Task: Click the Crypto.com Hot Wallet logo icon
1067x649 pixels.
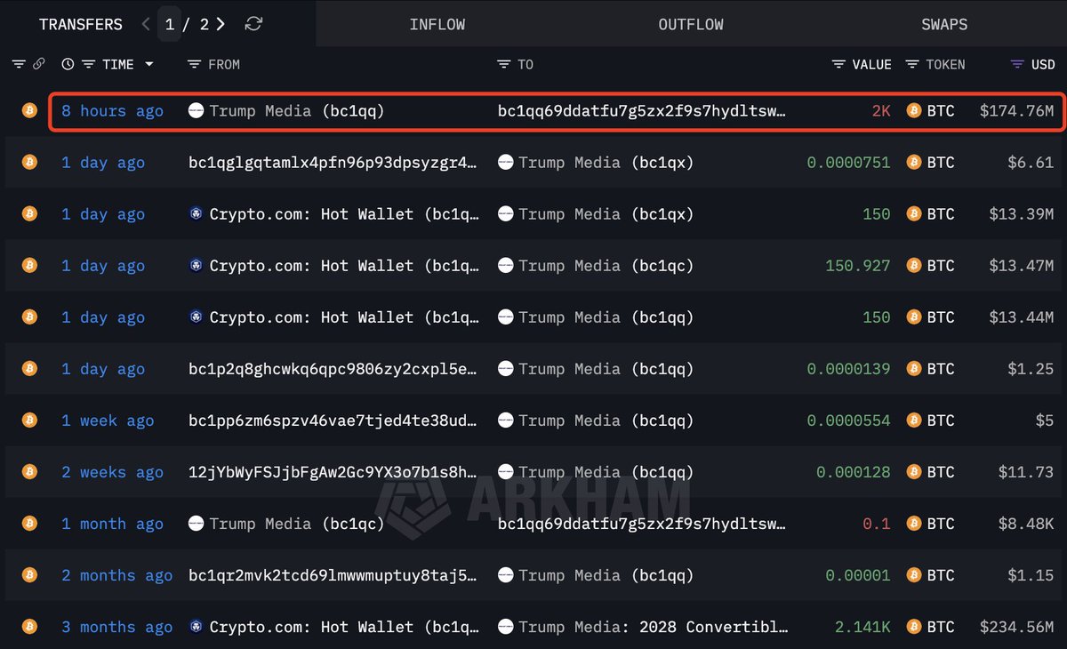Action: click(x=195, y=213)
